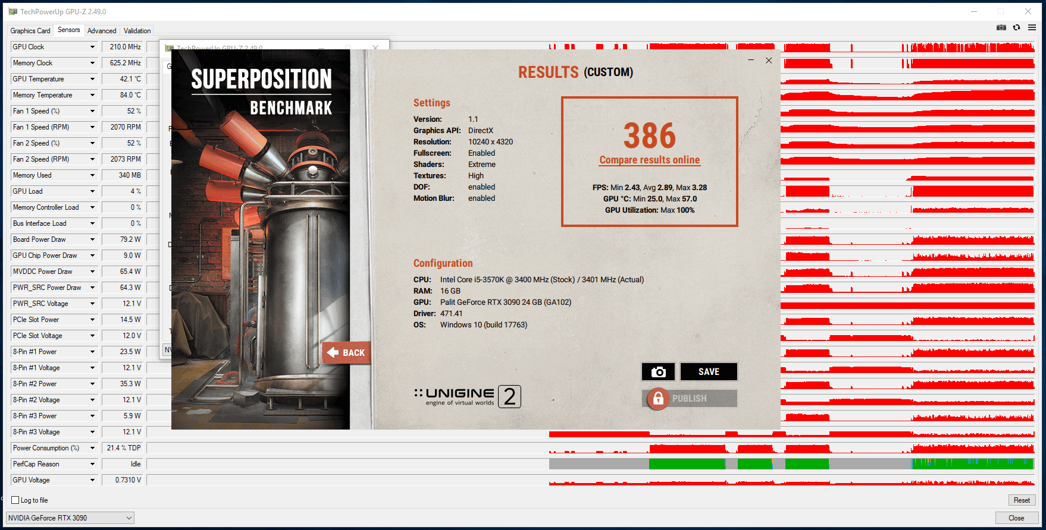Click the Reset button in GPU-Z

pyautogui.click(x=1022, y=500)
